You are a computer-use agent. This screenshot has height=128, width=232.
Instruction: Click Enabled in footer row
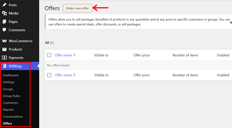[223, 75]
